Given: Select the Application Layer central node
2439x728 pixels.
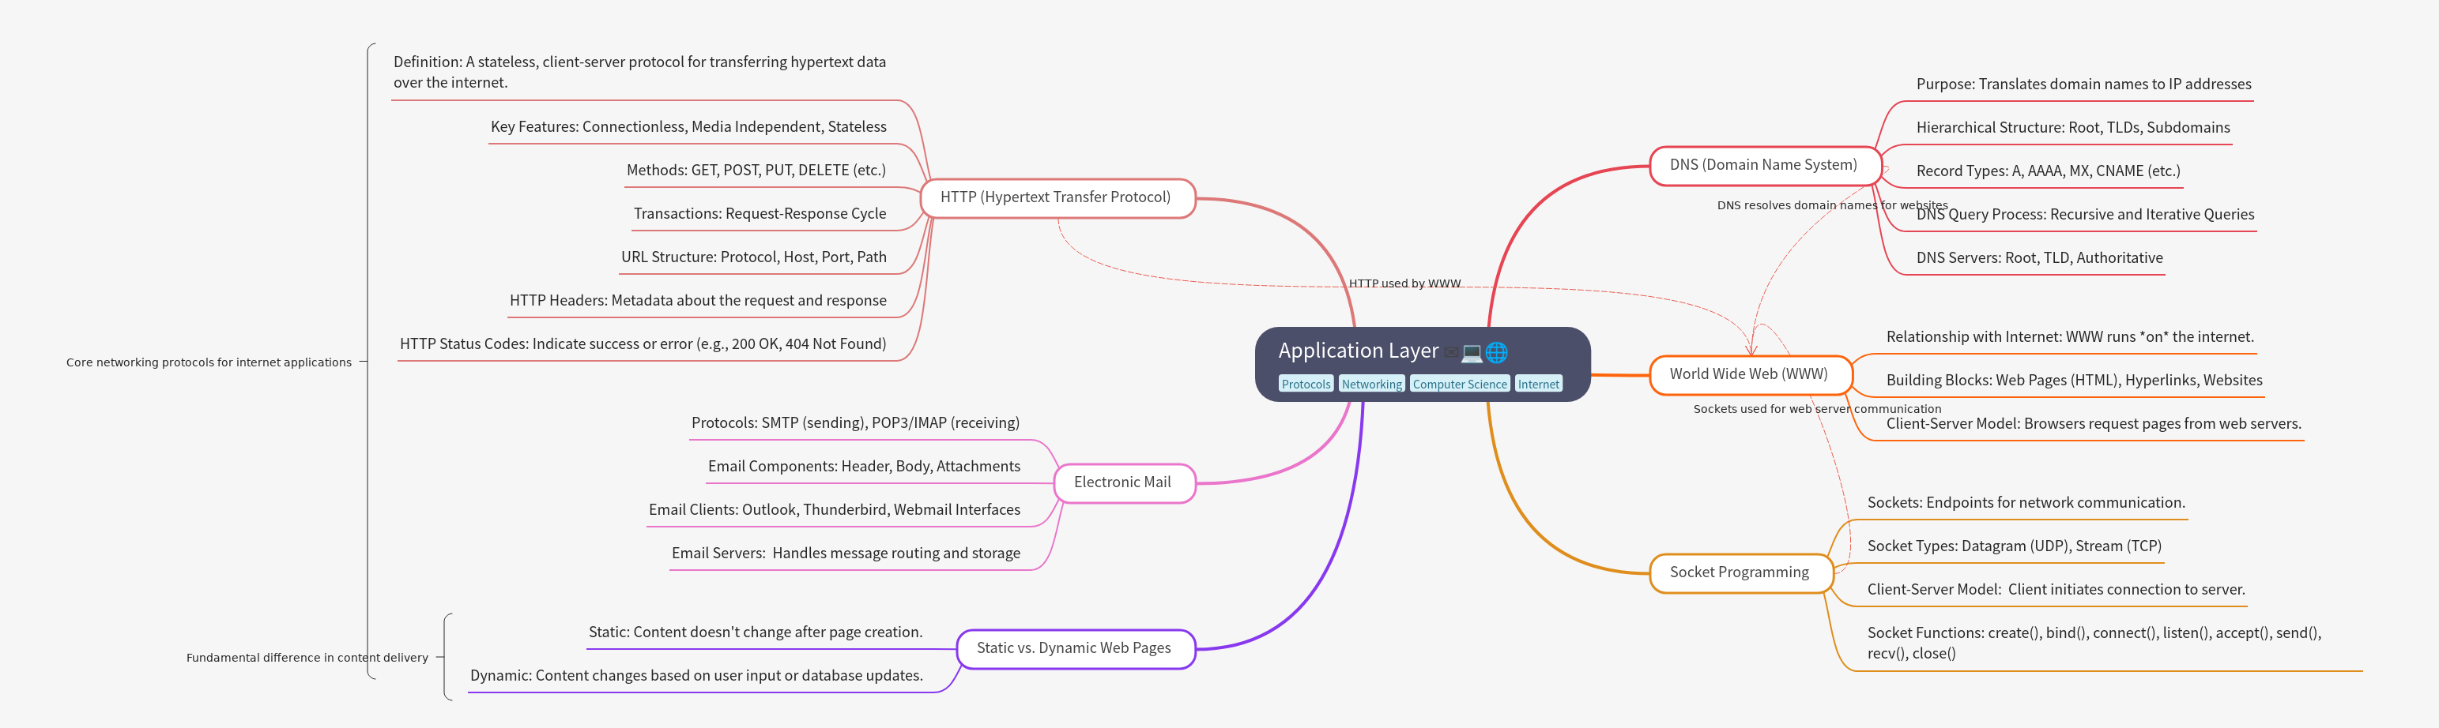Looking at the screenshot, I should pos(1422,364).
